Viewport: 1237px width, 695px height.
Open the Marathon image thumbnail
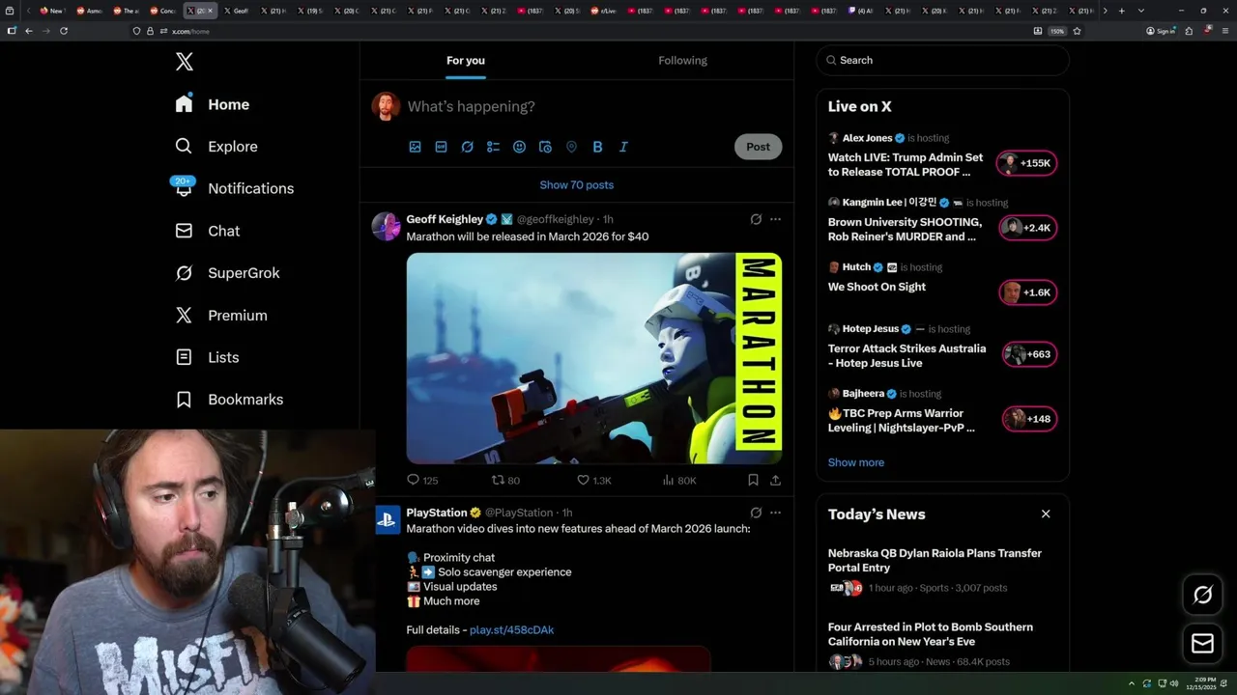[594, 358]
